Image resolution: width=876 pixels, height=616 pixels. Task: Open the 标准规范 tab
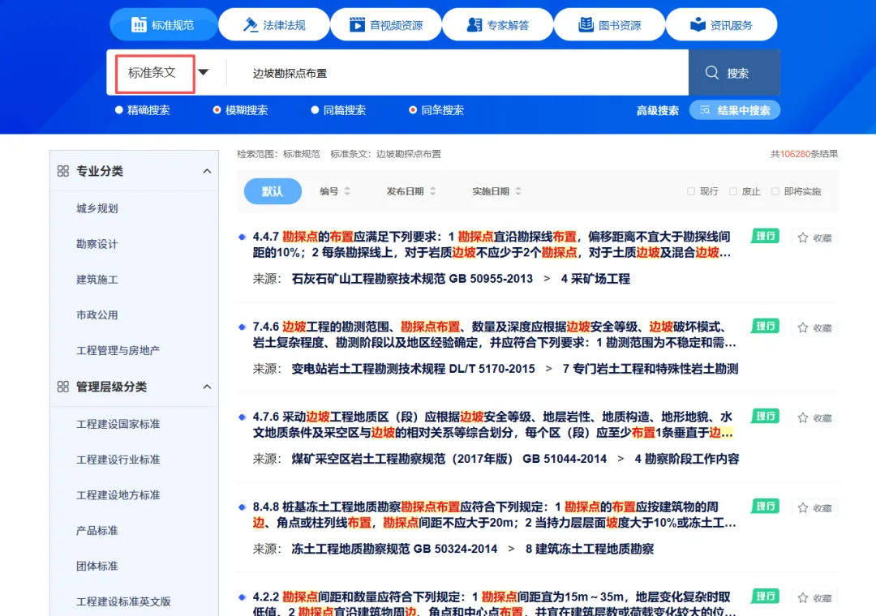click(163, 24)
